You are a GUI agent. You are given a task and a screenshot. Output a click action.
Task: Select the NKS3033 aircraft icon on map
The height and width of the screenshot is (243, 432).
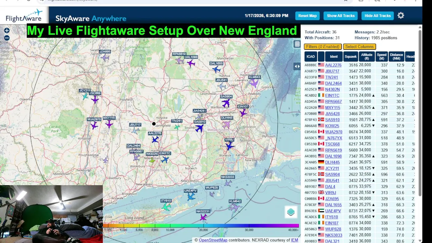(228, 183)
